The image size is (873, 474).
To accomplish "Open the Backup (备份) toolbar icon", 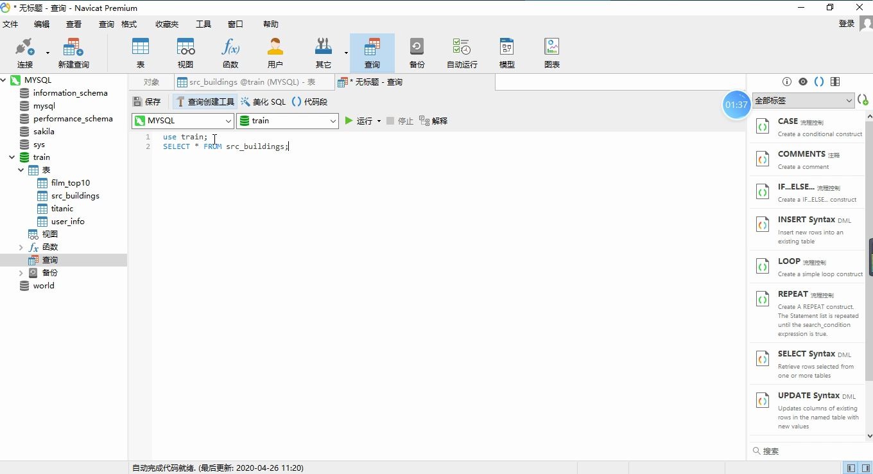I will coord(417,53).
